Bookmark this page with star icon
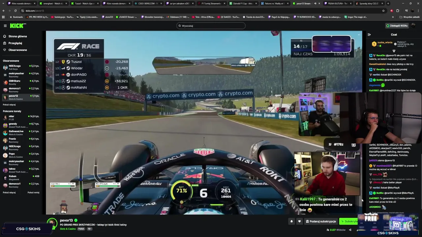Viewport: 422px width, 237px height. (383, 11)
